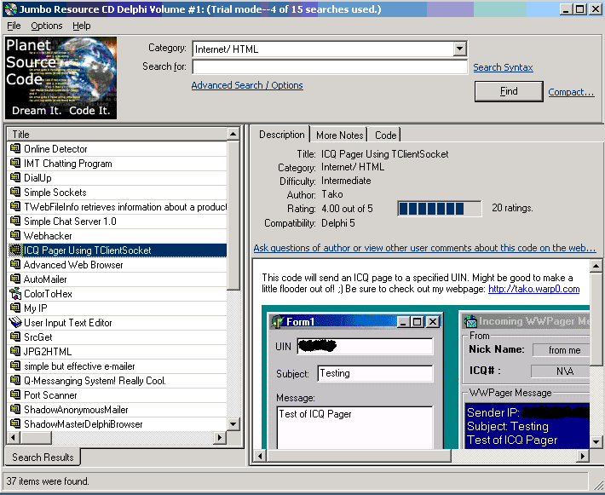
Task: Open the Search Syntax link
Action: (x=503, y=67)
